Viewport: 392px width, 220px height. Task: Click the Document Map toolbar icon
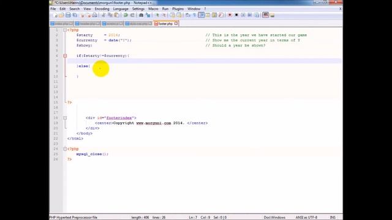coord(214,15)
